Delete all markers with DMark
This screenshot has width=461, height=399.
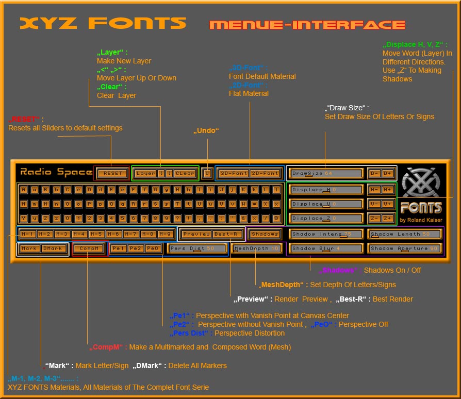tap(54, 248)
